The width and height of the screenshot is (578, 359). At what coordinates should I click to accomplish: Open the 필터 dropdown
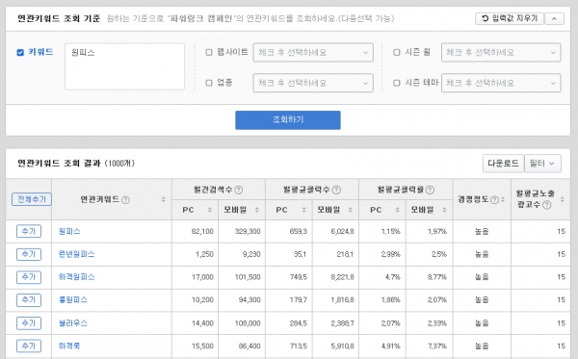tap(542, 163)
